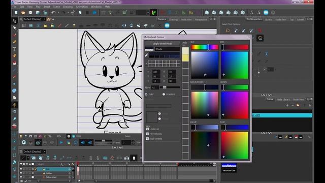Open the Drawing menu
This screenshot has width=325, height=183.
coord(68,7)
